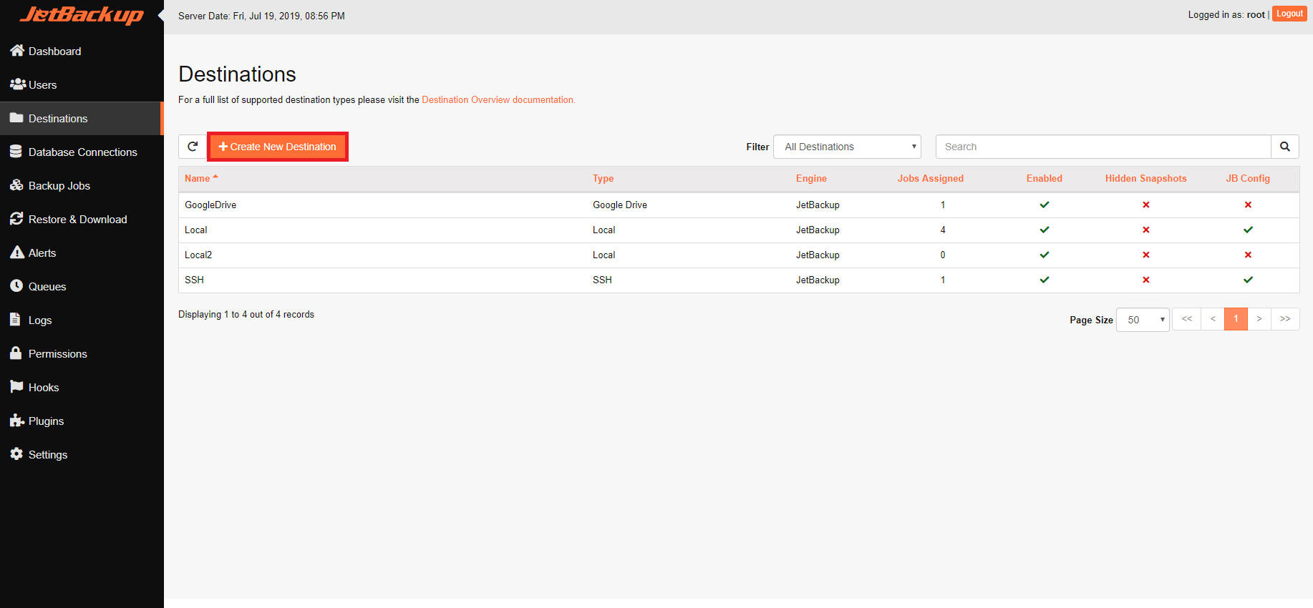Viewport: 1313px width, 608px height.
Task: Click the Logout button
Action: click(1289, 14)
